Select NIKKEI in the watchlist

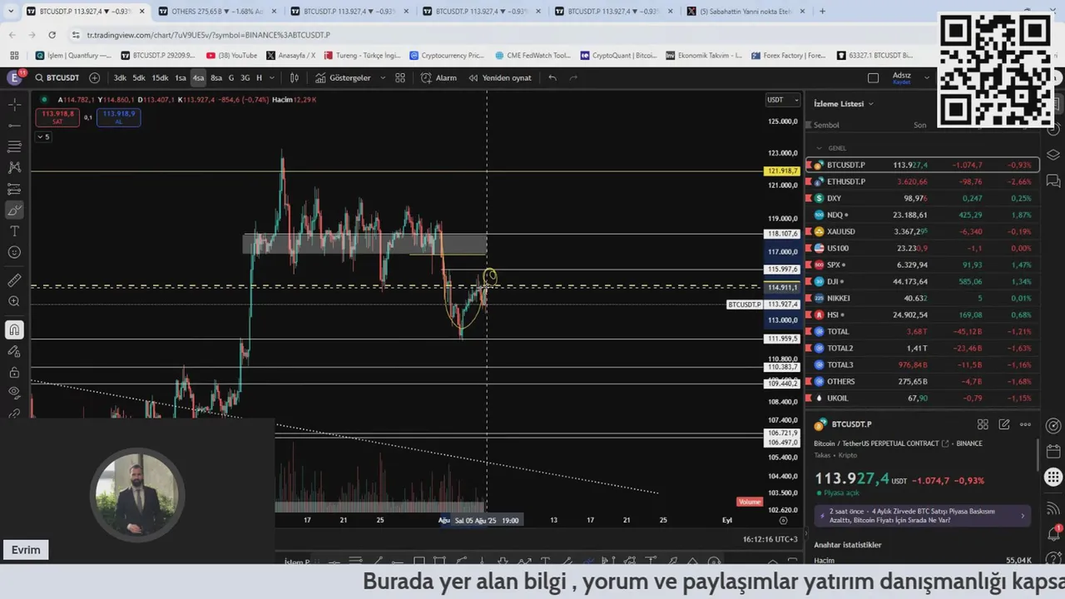point(923,298)
